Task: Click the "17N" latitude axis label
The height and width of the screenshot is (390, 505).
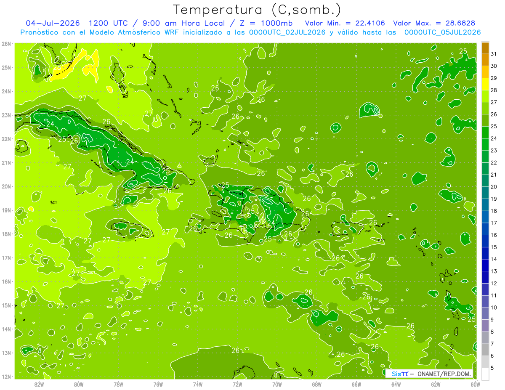Action: click(6, 257)
